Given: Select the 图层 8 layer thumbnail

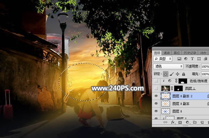Looking at the screenshot, I should 165,111.
